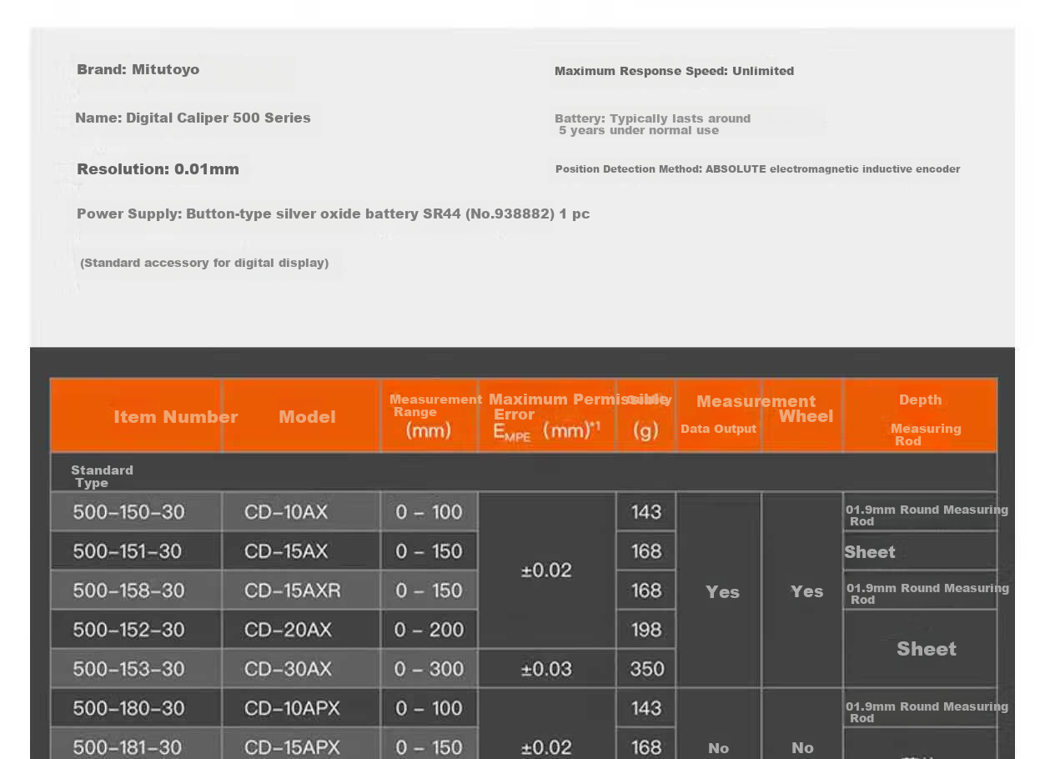Select item number 500-181-30
The height and width of the screenshot is (759, 1050).
pyautogui.click(x=128, y=747)
